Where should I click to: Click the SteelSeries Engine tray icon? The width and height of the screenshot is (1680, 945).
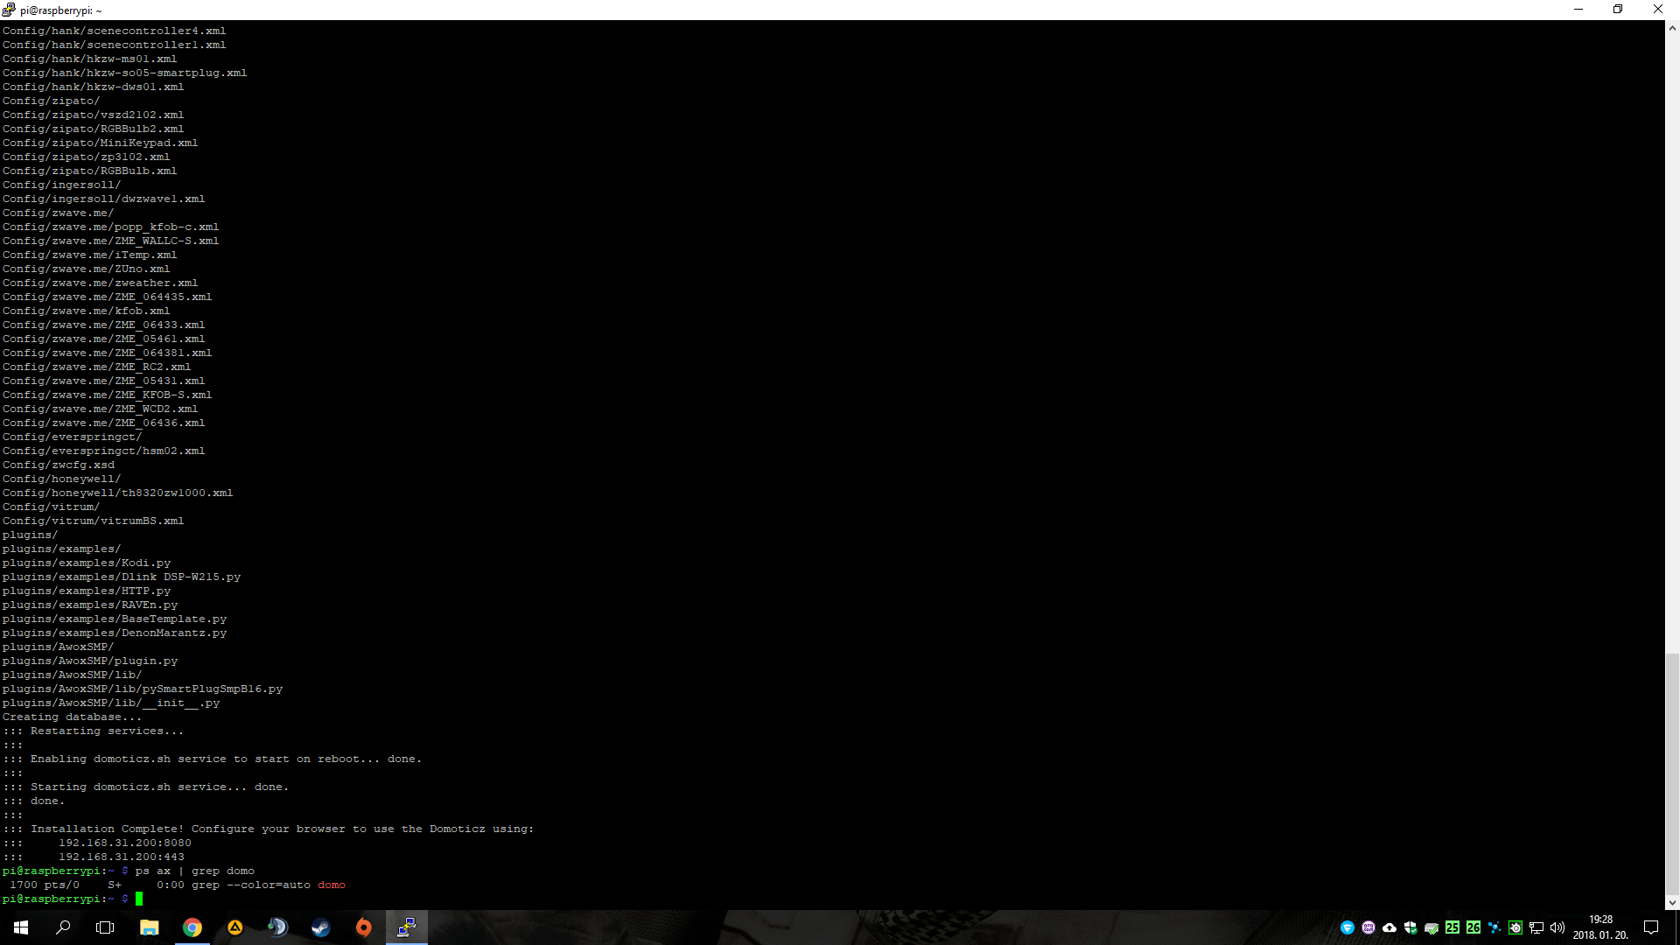coord(1515,927)
